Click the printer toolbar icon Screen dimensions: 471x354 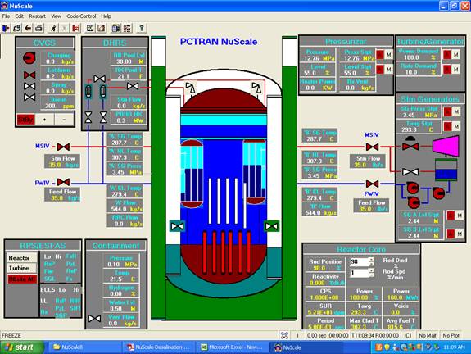(38, 28)
